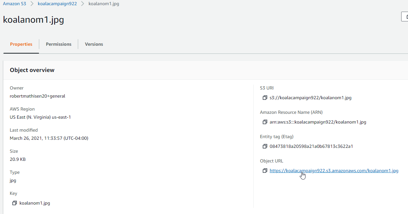Click the koalanom.jpg breadcrumb entry

point(104,4)
